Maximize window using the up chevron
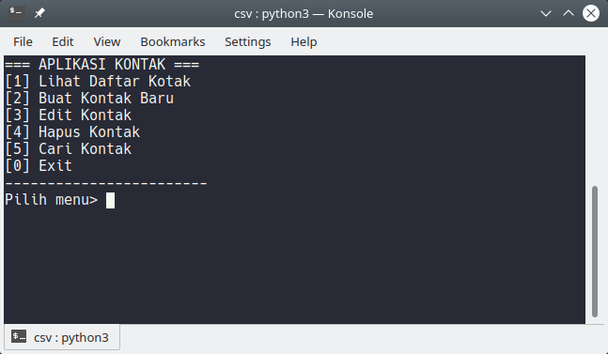The width and height of the screenshot is (608, 354). [569, 13]
